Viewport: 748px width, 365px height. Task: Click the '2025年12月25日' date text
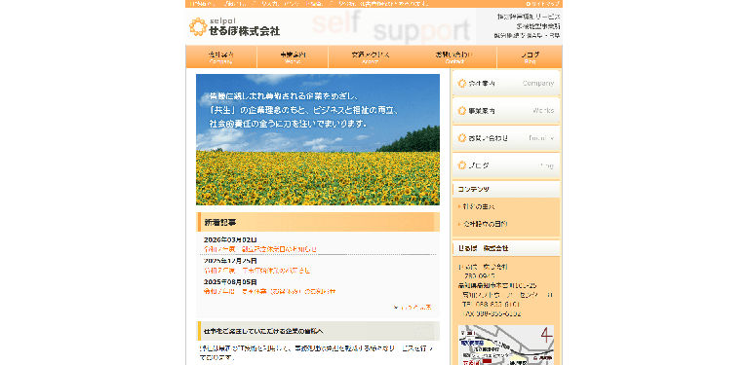tap(230, 261)
